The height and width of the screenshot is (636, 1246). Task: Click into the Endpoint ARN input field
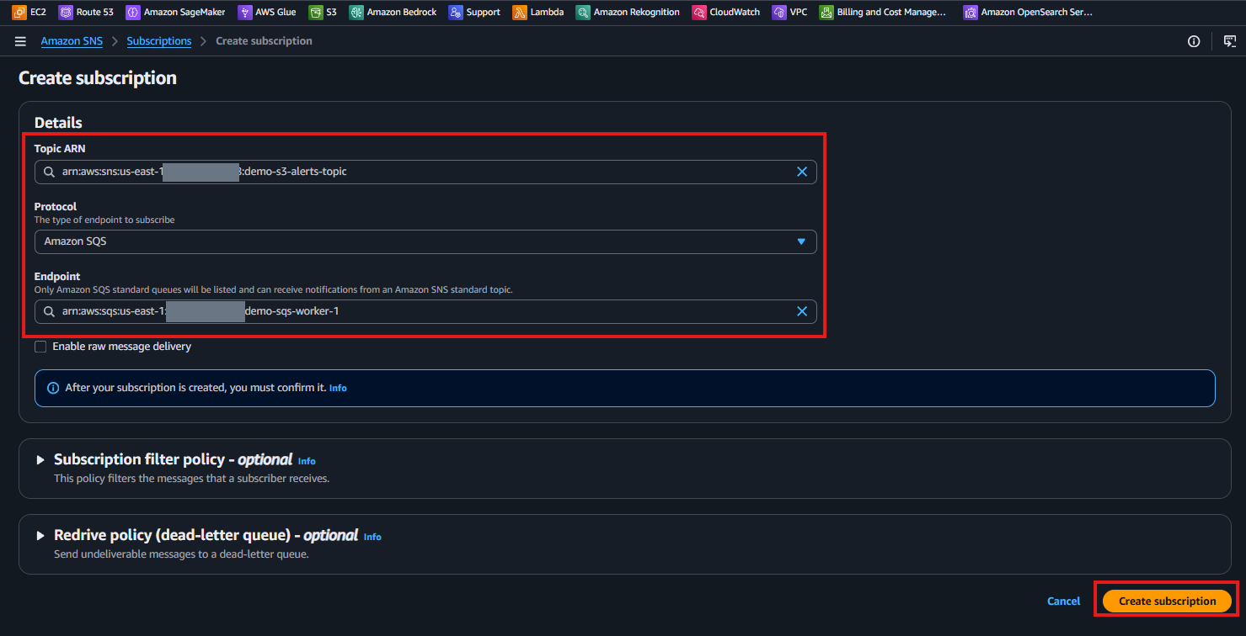pos(425,311)
